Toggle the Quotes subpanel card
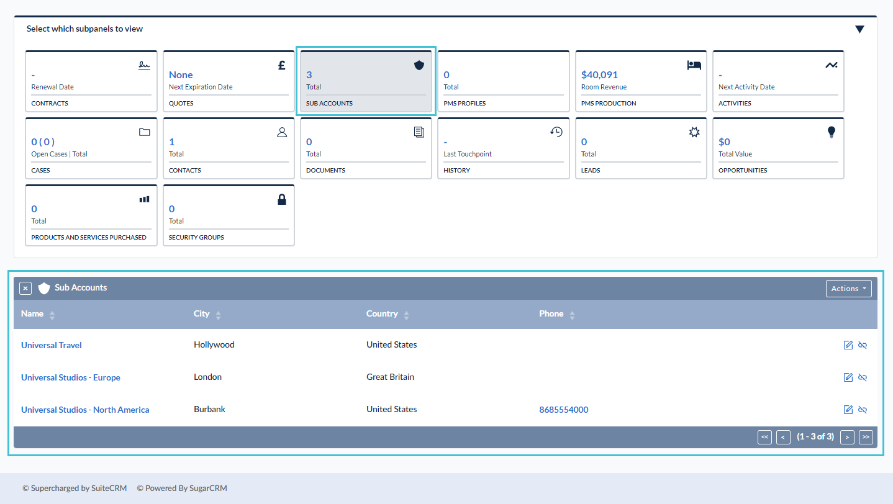The height and width of the screenshot is (504, 893). click(x=229, y=81)
